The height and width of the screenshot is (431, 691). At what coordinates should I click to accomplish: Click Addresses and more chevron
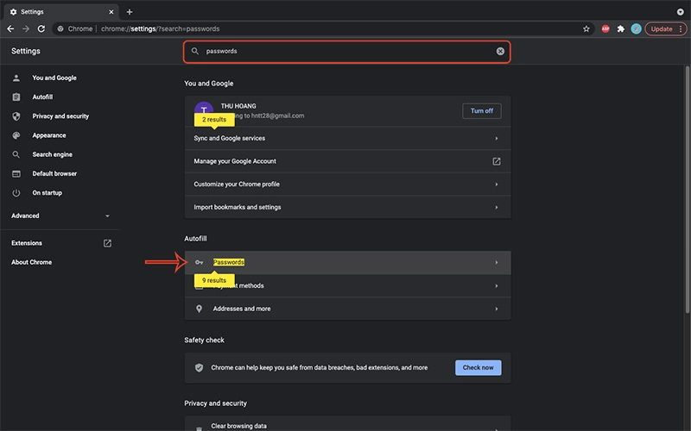(496, 309)
